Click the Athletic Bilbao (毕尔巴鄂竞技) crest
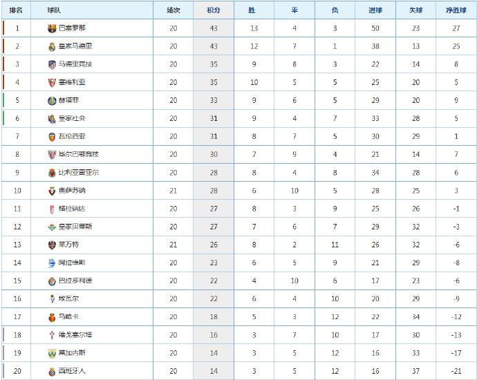477x380 pixels. click(x=52, y=155)
